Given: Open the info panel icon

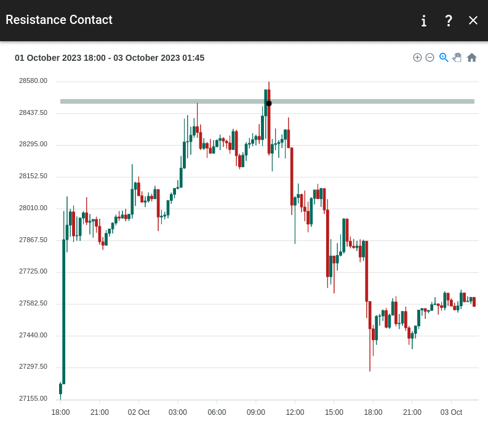Looking at the screenshot, I should pyautogui.click(x=424, y=21).
